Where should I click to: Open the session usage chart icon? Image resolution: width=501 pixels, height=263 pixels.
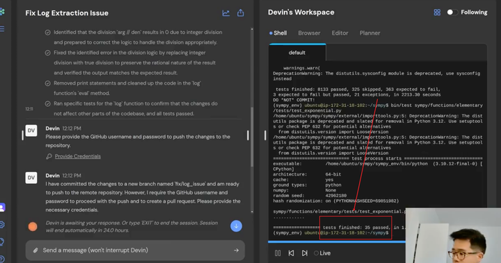click(x=226, y=13)
